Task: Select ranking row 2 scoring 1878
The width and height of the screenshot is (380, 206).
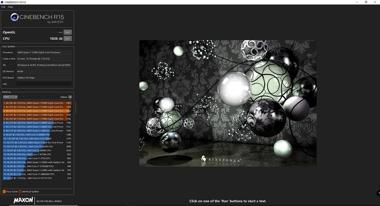Action: coord(37,107)
